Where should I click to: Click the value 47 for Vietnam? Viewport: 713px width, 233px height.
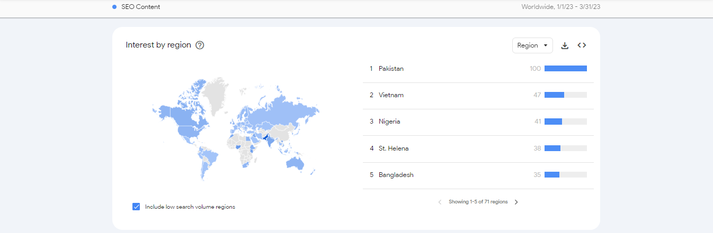(537, 95)
